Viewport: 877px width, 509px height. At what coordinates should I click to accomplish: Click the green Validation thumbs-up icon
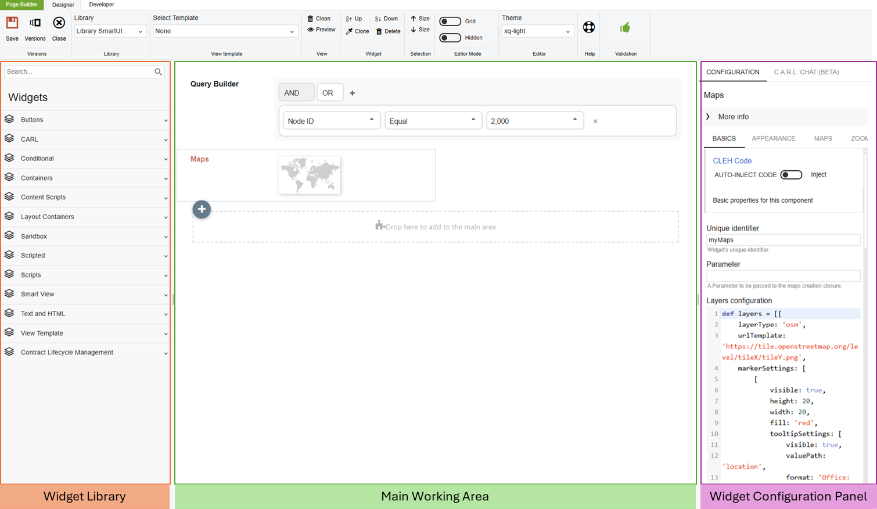(x=625, y=27)
